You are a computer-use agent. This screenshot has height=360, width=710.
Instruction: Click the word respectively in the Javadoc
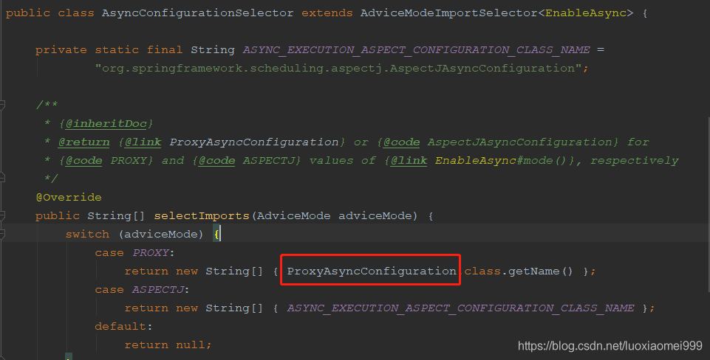point(635,161)
